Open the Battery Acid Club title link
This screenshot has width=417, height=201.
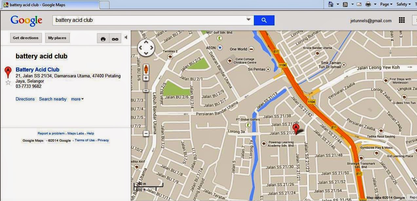tap(37, 70)
